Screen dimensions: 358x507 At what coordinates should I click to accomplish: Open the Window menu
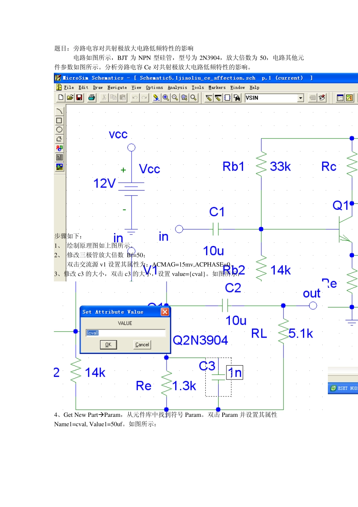(238, 88)
